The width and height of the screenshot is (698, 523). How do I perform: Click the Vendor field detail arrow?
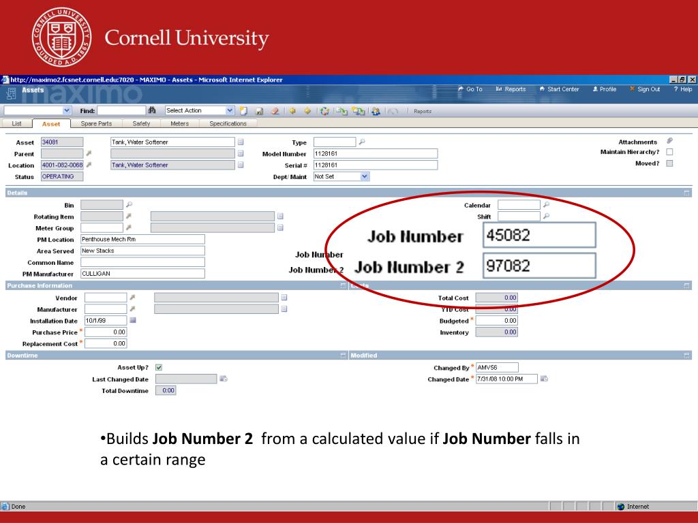[x=132, y=297]
